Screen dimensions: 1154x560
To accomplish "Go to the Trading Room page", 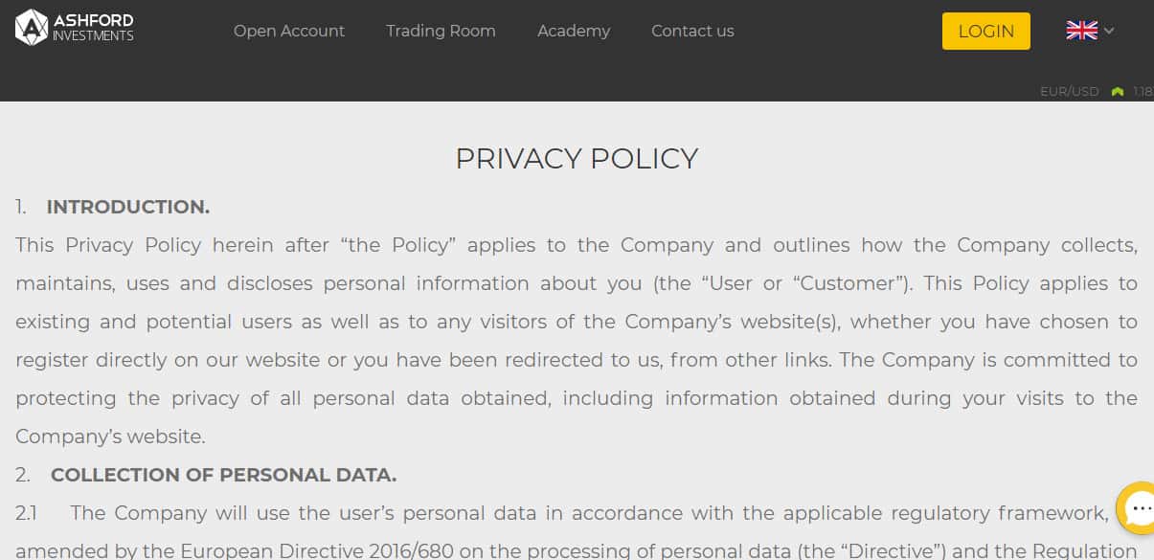I will pyautogui.click(x=441, y=31).
